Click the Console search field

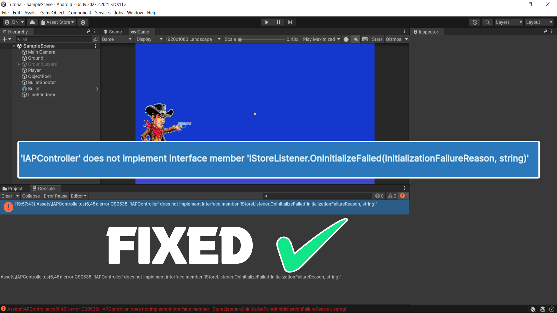(x=317, y=196)
